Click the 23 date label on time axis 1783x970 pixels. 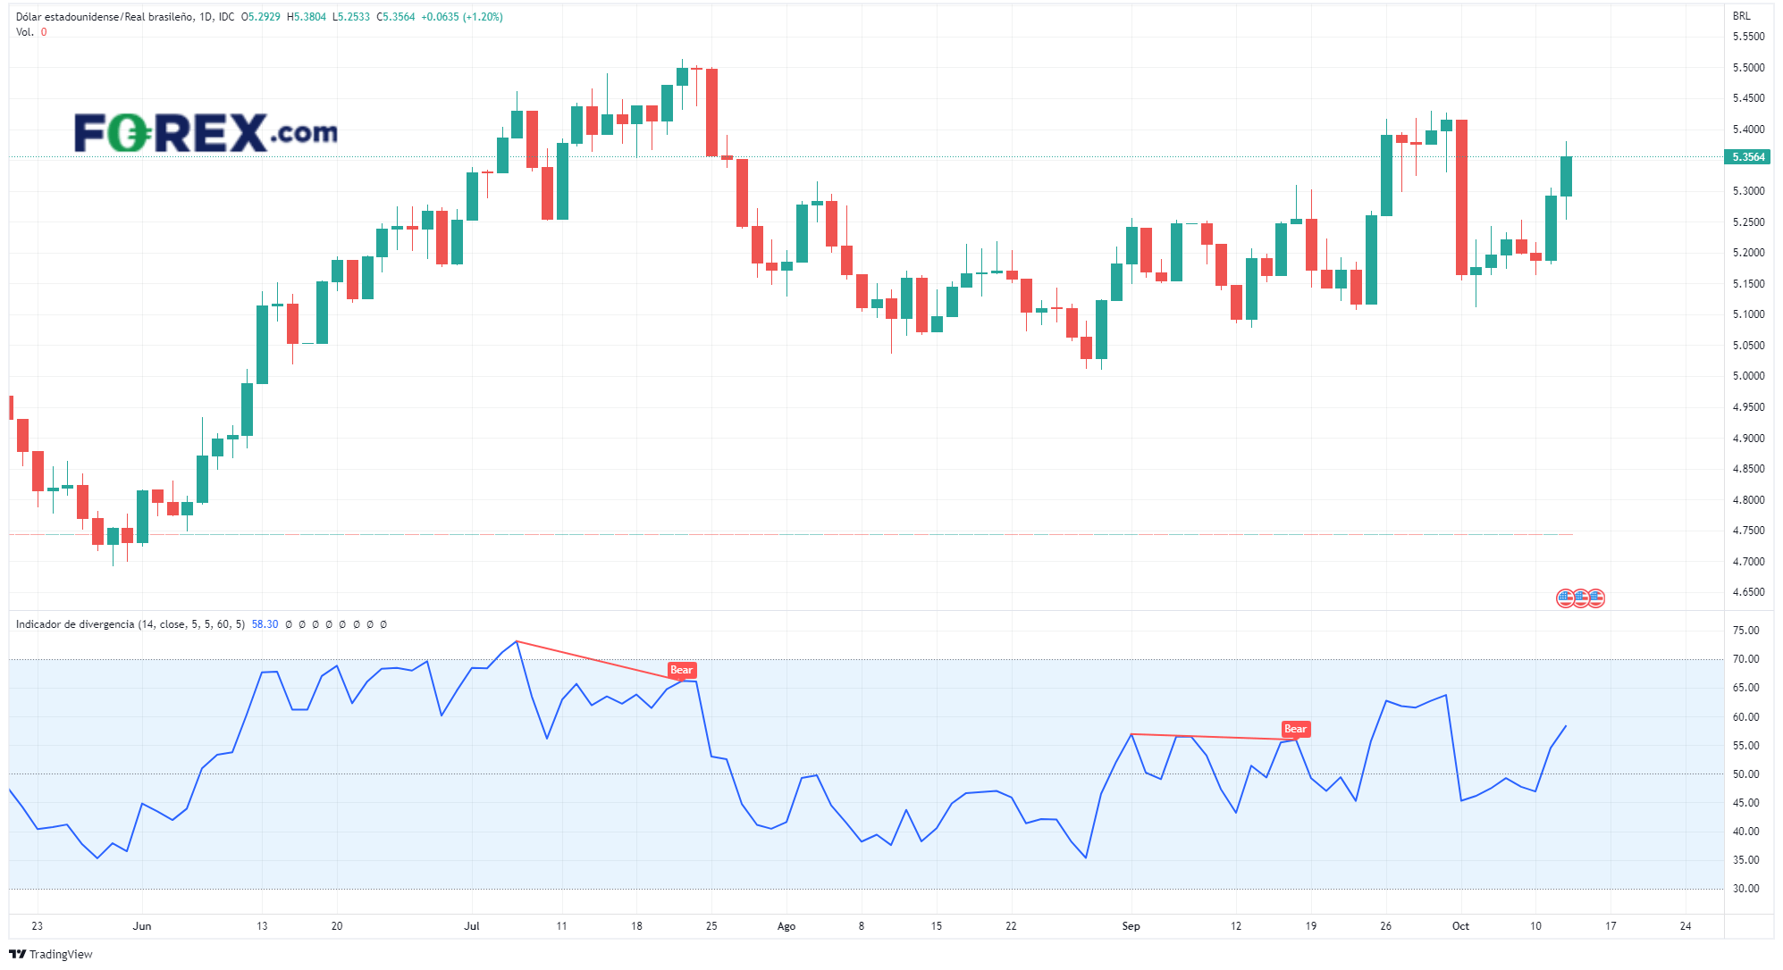coord(38,926)
